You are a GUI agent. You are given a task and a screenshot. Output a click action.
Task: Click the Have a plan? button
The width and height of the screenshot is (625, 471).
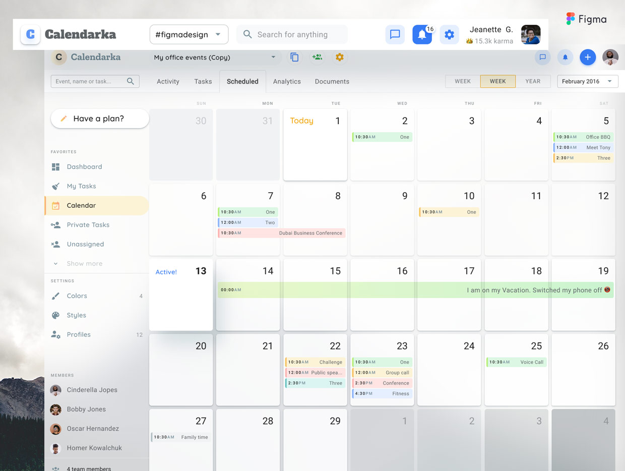(x=100, y=119)
